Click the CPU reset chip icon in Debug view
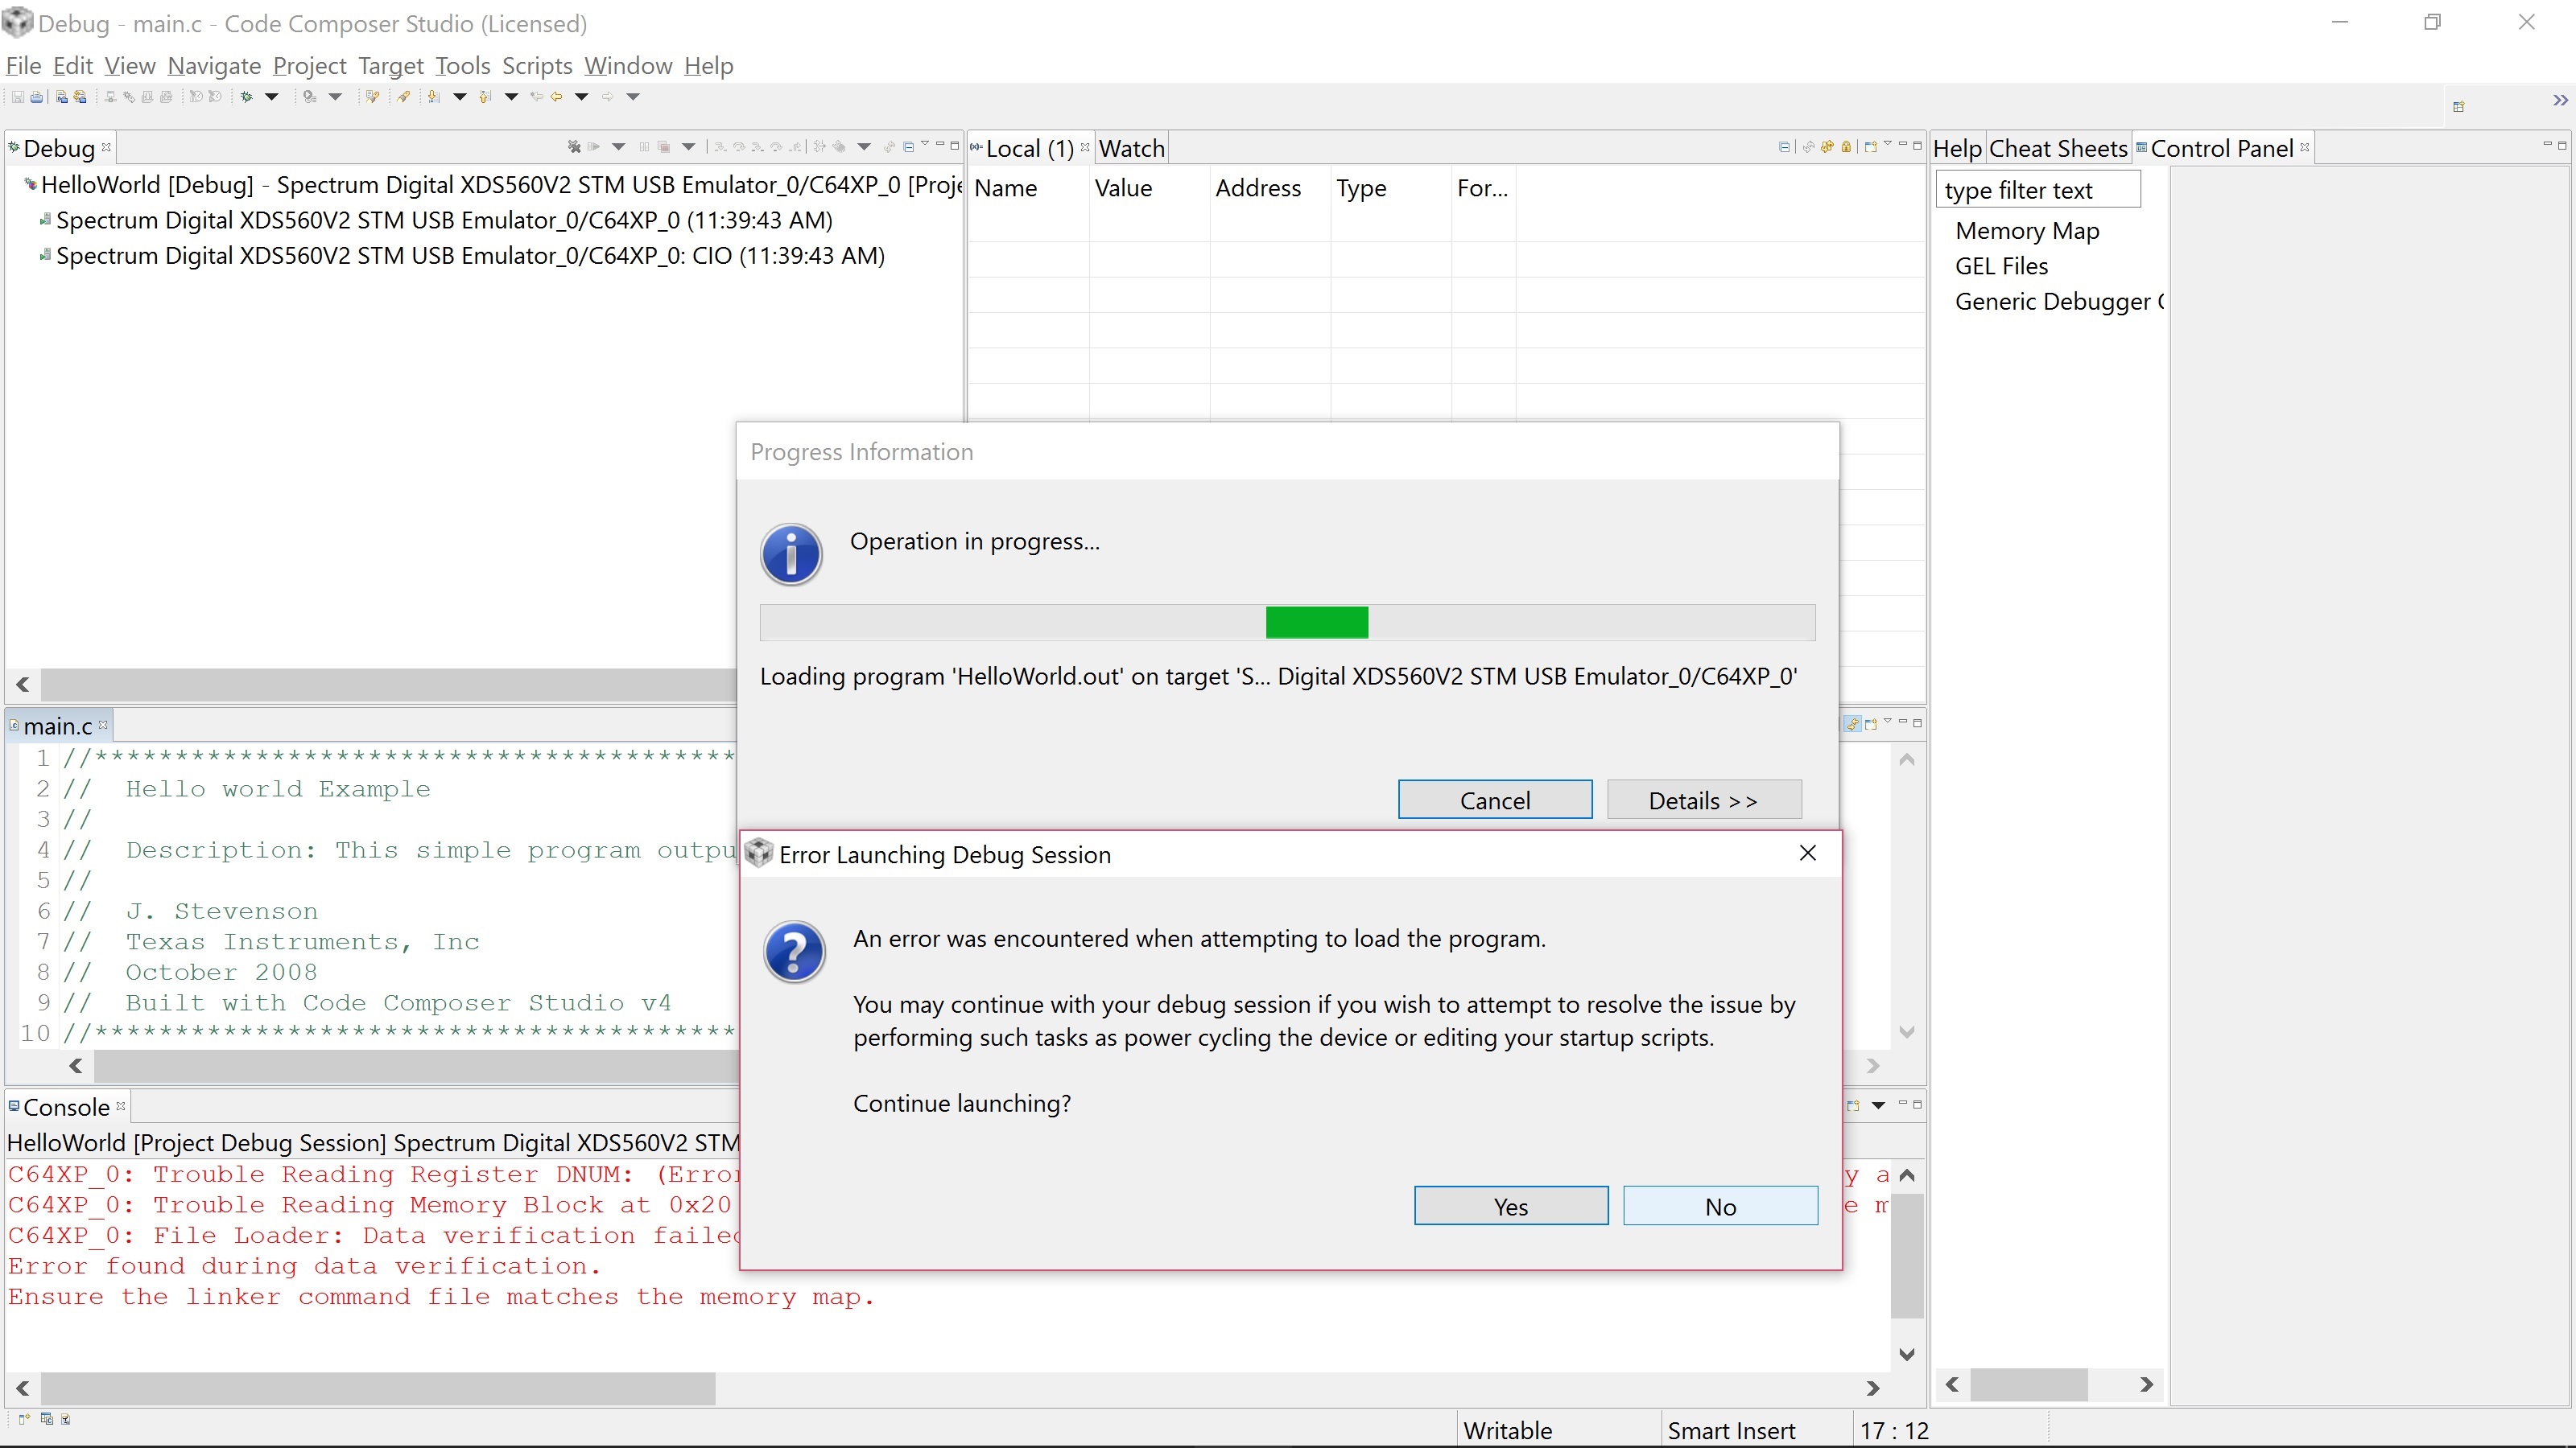 [839, 147]
